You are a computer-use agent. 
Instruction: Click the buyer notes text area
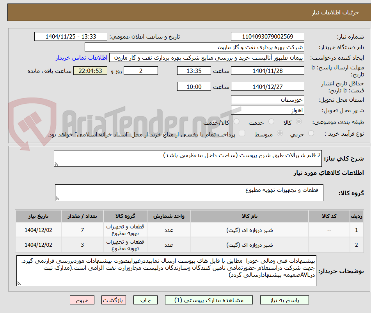166,271
